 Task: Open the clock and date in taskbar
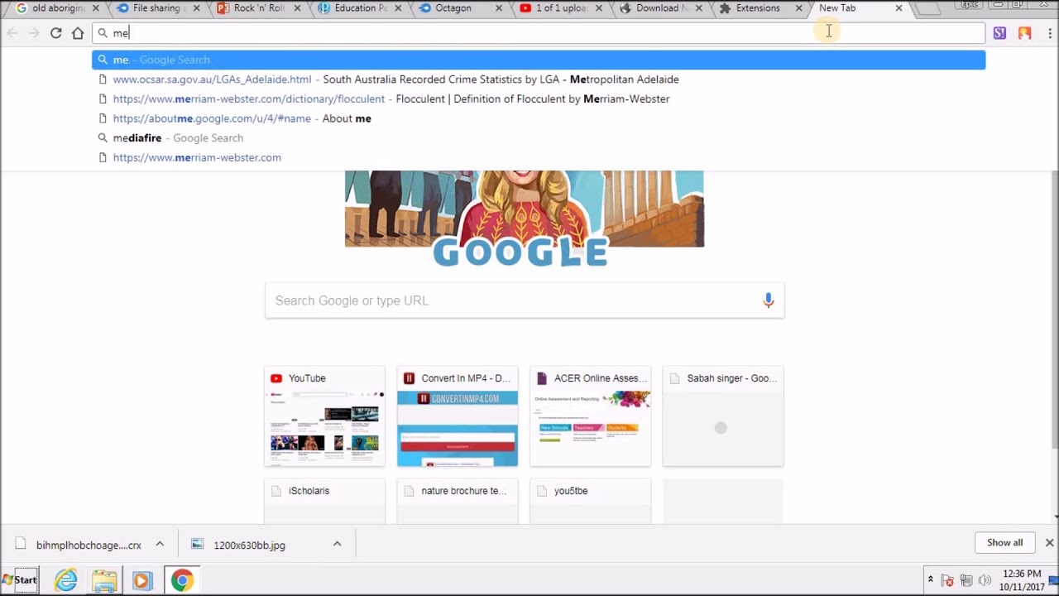tap(1021, 580)
